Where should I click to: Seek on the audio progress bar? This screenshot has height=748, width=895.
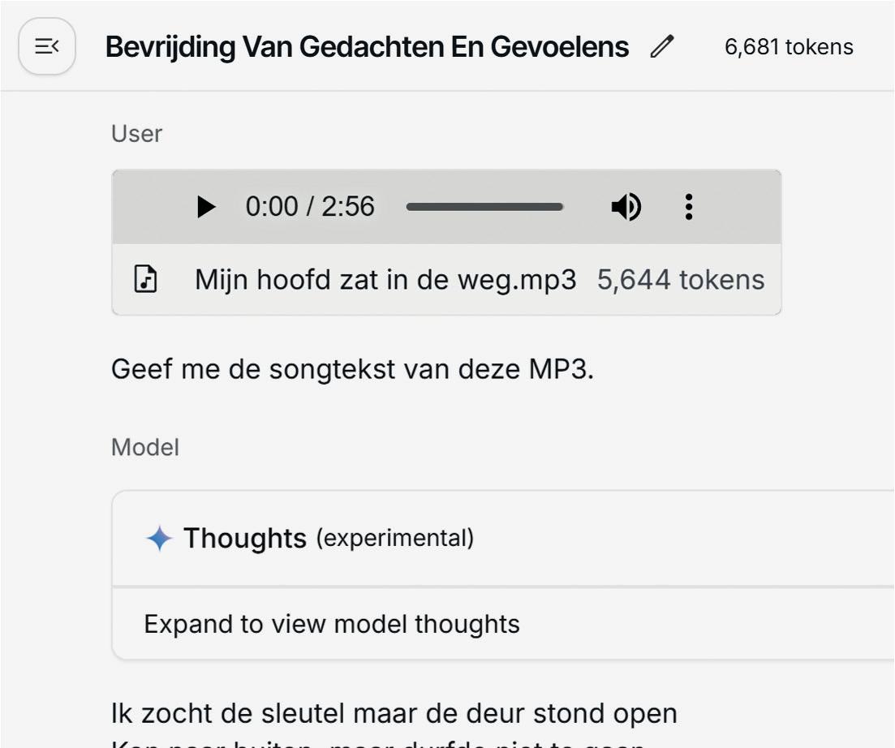pos(484,207)
